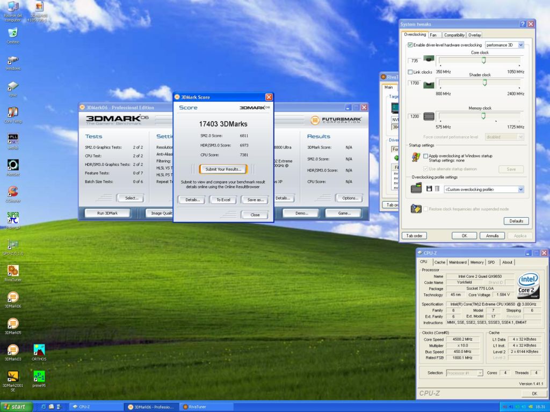Open the About tab in CPU-Z
The height and width of the screenshot is (412, 550).
[507, 262]
